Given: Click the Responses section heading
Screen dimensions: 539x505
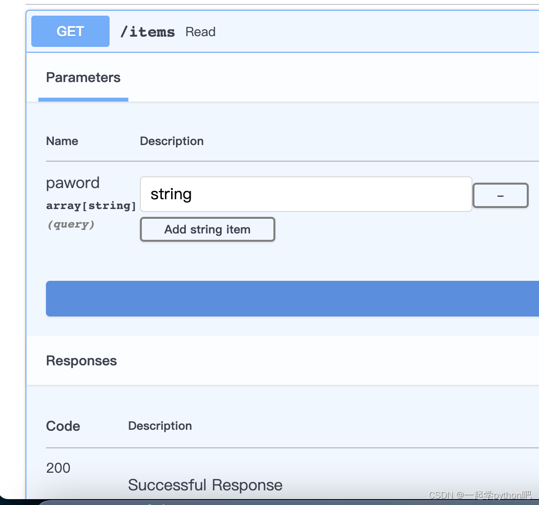Looking at the screenshot, I should pyautogui.click(x=81, y=361).
